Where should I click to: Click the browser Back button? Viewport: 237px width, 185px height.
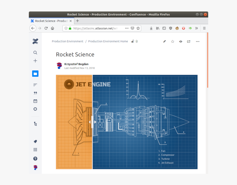click(33, 28)
